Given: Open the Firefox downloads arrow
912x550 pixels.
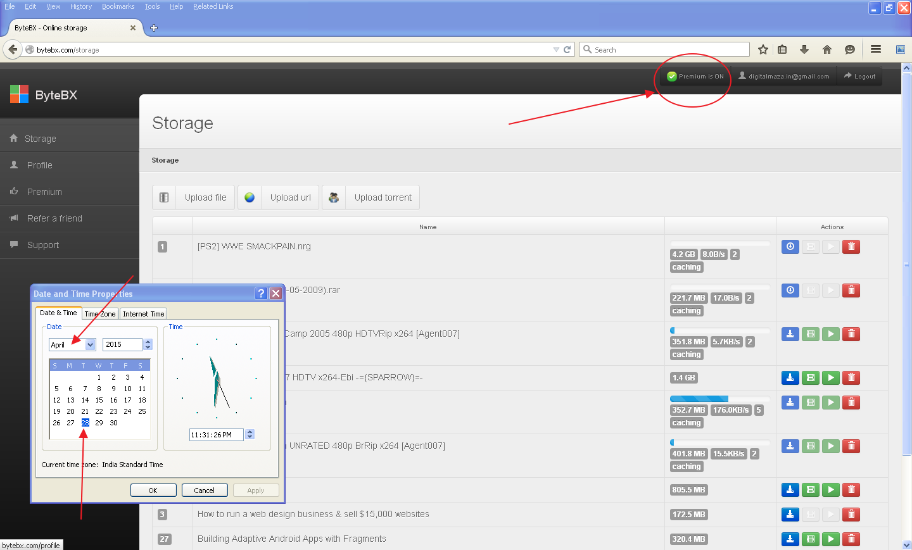Looking at the screenshot, I should click(x=804, y=49).
